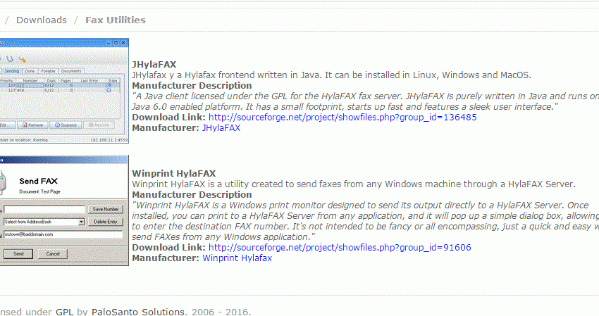Follow the PaloSanto Solutions footer link
Screen dimensions: 599x316
click(138, 311)
